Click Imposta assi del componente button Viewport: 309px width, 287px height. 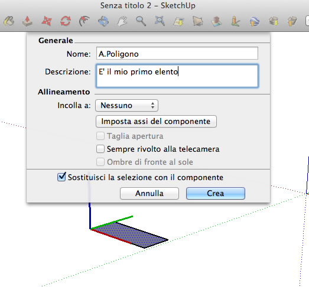tap(156, 121)
